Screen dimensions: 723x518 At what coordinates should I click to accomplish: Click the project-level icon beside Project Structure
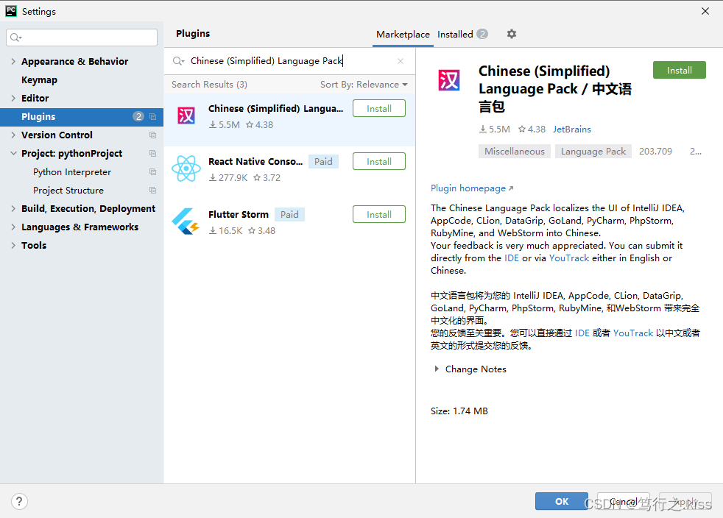tap(152, 191)
